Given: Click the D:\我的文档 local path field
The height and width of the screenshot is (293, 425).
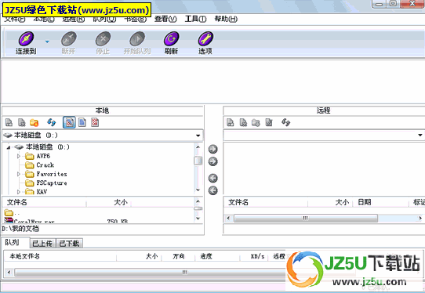Looking at the screenshot, I should [103, 229].
